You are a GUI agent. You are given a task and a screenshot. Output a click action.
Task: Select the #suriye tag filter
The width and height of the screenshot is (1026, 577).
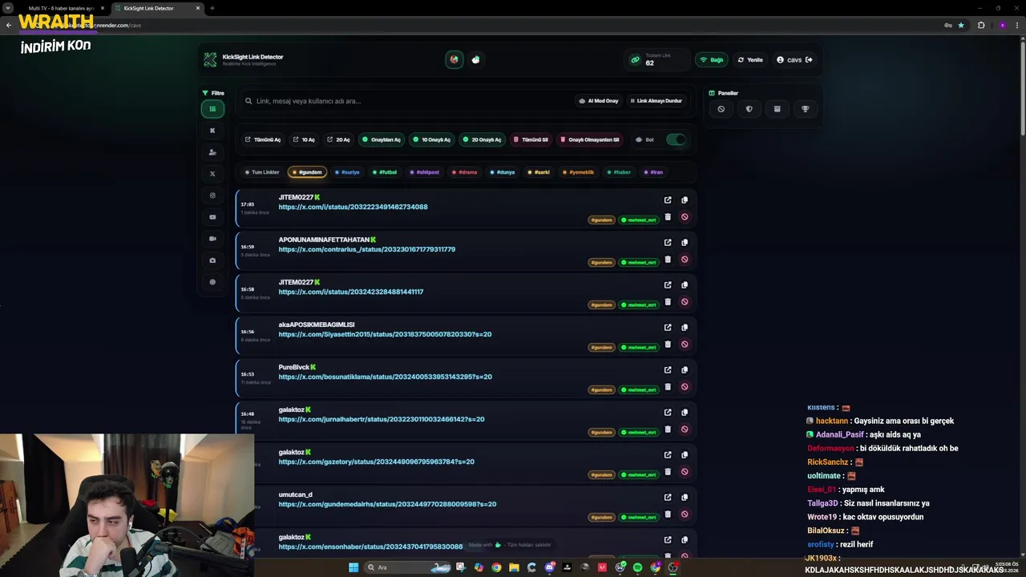(x=347, y=172)
